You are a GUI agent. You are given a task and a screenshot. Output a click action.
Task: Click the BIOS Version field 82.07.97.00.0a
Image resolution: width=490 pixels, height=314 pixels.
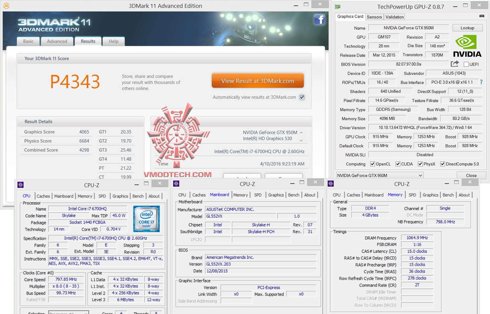coord(409,64)
